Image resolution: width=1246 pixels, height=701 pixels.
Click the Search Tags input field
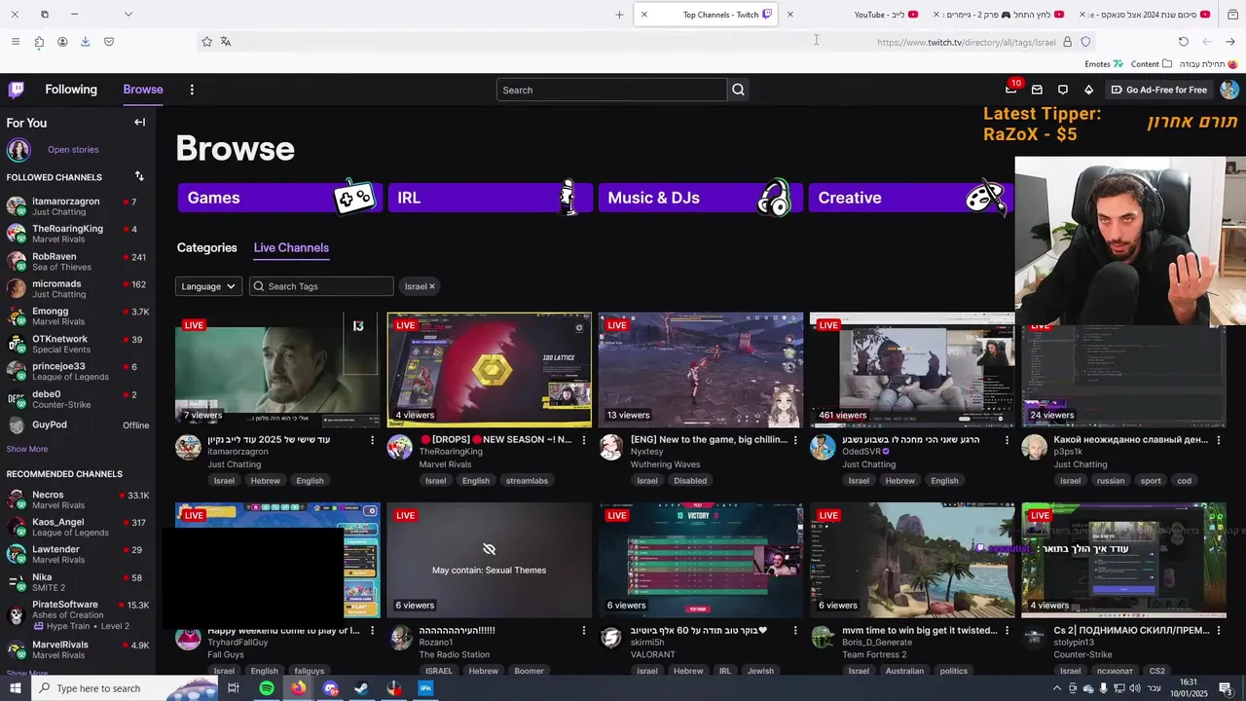pyautogui.click(x=321, y=286)
